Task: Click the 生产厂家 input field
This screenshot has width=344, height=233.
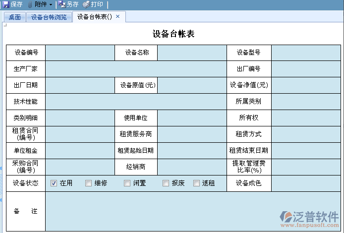Action: tap(136, 69)
